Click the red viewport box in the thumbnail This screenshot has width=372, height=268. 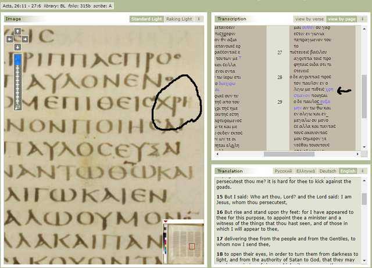192,247
